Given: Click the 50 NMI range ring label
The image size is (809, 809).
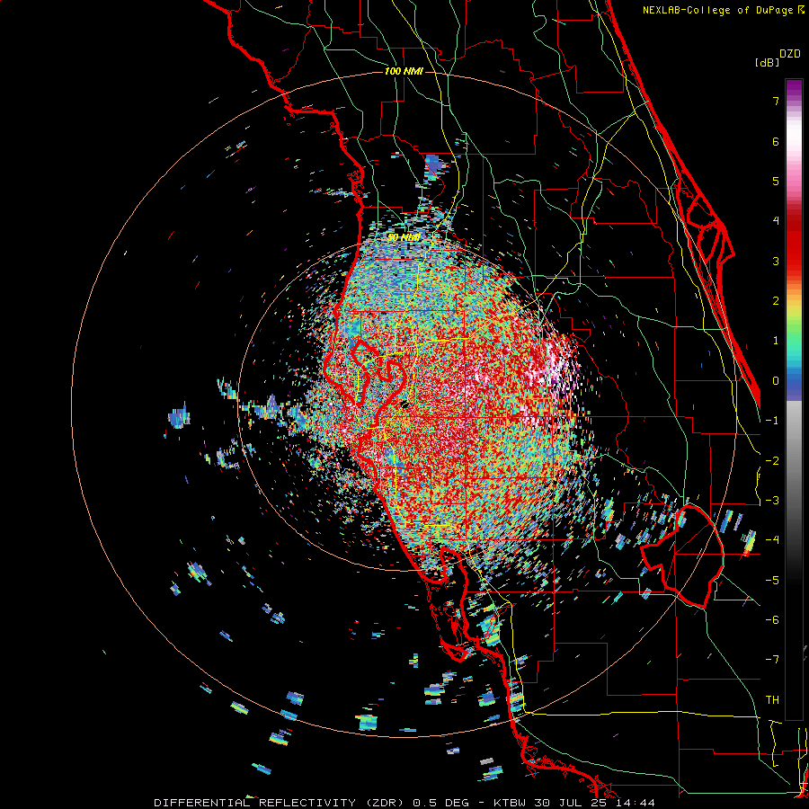Looking at the screenshot, I should pyautogui.click(x=404, y=237).
